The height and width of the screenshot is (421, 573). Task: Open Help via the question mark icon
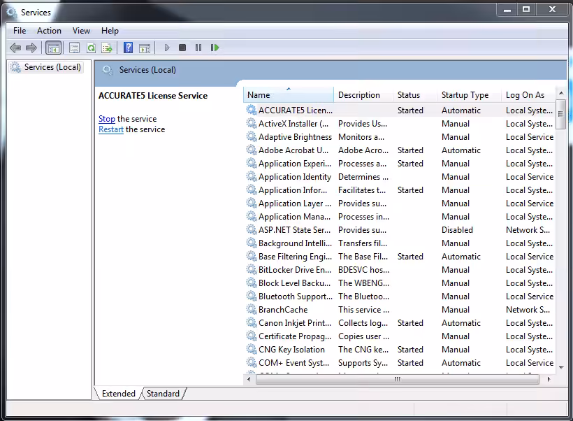[x=128, y=48]
